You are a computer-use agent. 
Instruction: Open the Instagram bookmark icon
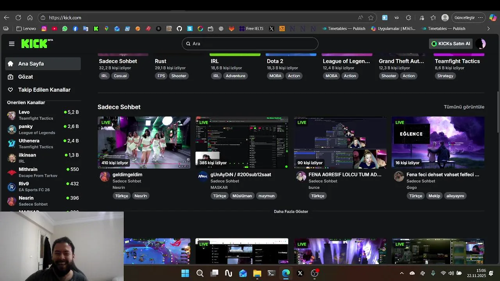44,28
